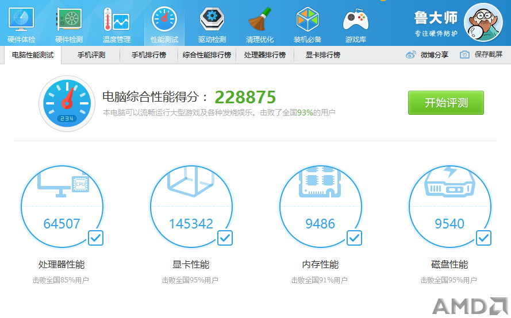The width and height of the screenshot is (511, 318).
Task: Click the Weibo share icon
Action: (x=410, y=55)
